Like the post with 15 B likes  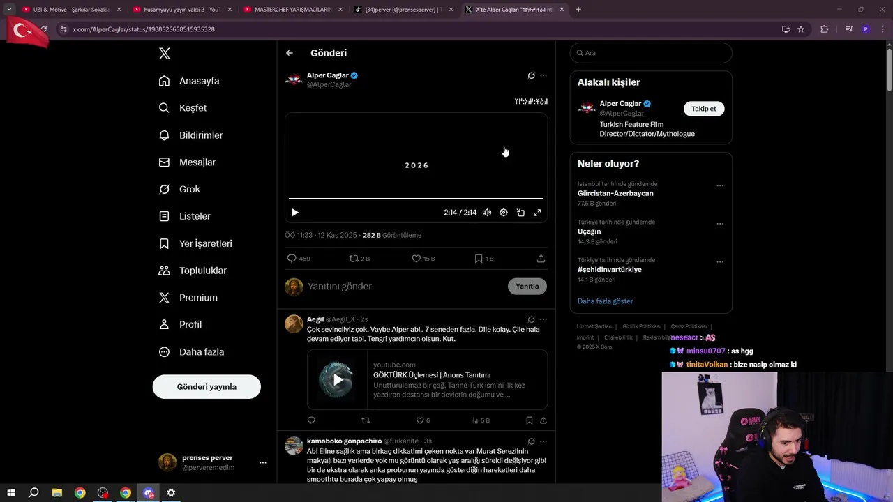[x=423, y=259]
